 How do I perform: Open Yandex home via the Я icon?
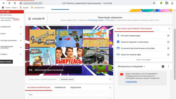point(9,3)
